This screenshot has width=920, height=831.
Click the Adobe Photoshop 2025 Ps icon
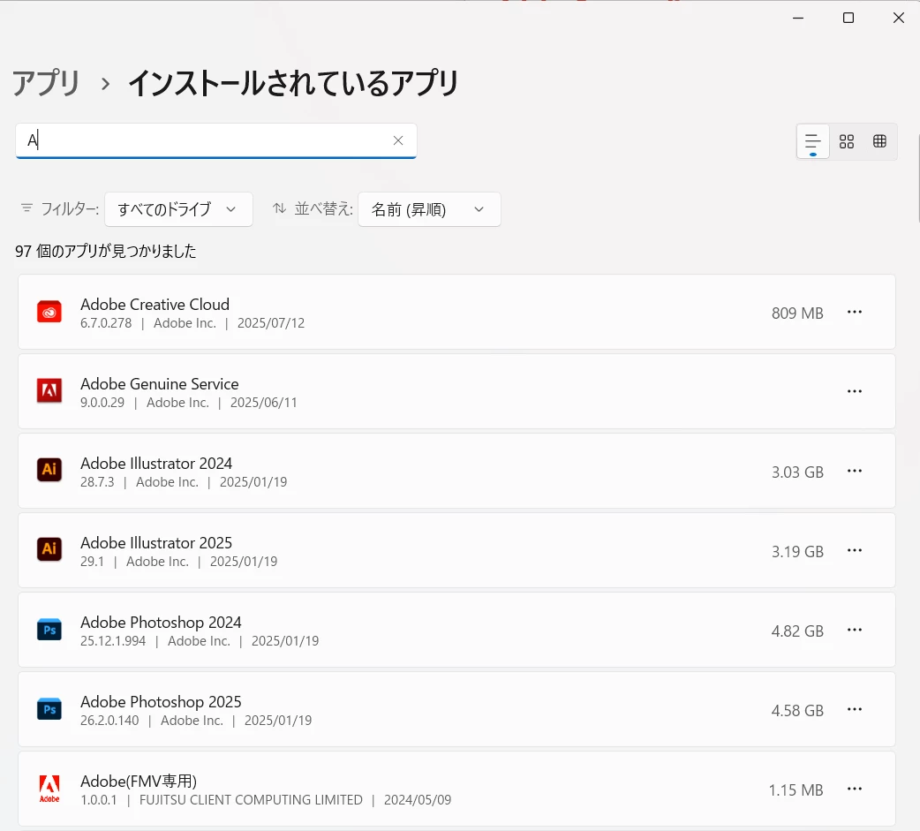click(x=49, y=709)
